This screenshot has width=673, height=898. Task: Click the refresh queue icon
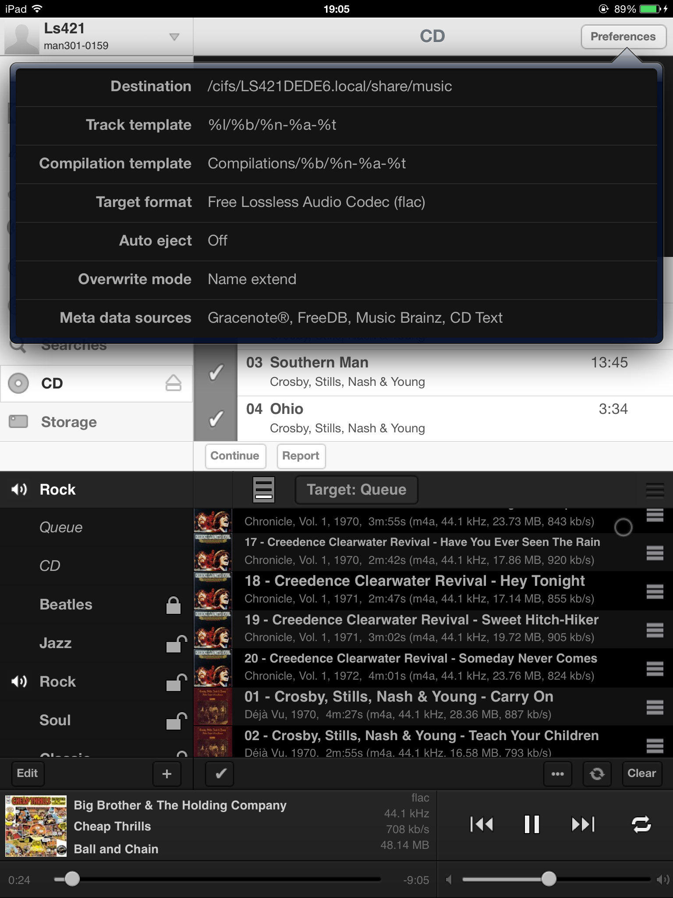[x=597, y=774]
